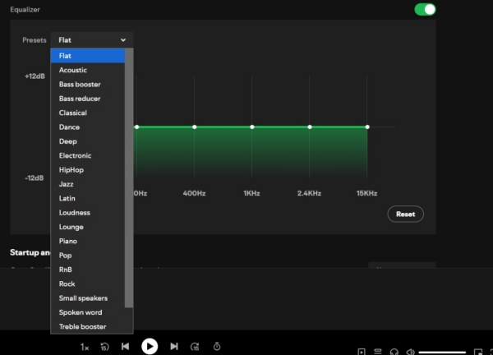493x355 pixels.
Task: Open the Now Playing view icon
Action: [362, 352]
